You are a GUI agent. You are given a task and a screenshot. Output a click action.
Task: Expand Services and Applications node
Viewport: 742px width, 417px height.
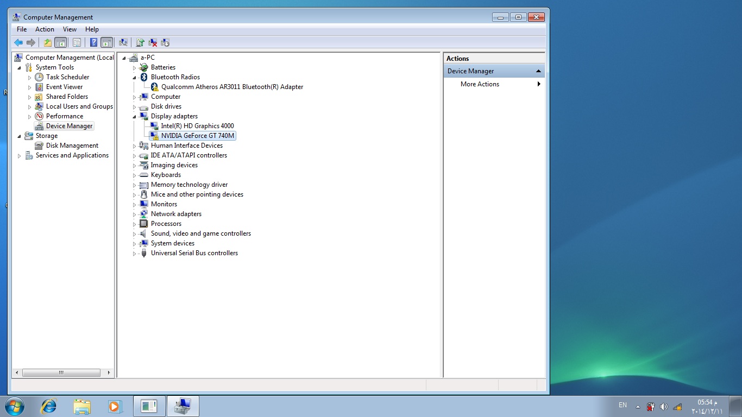point(20,156)
